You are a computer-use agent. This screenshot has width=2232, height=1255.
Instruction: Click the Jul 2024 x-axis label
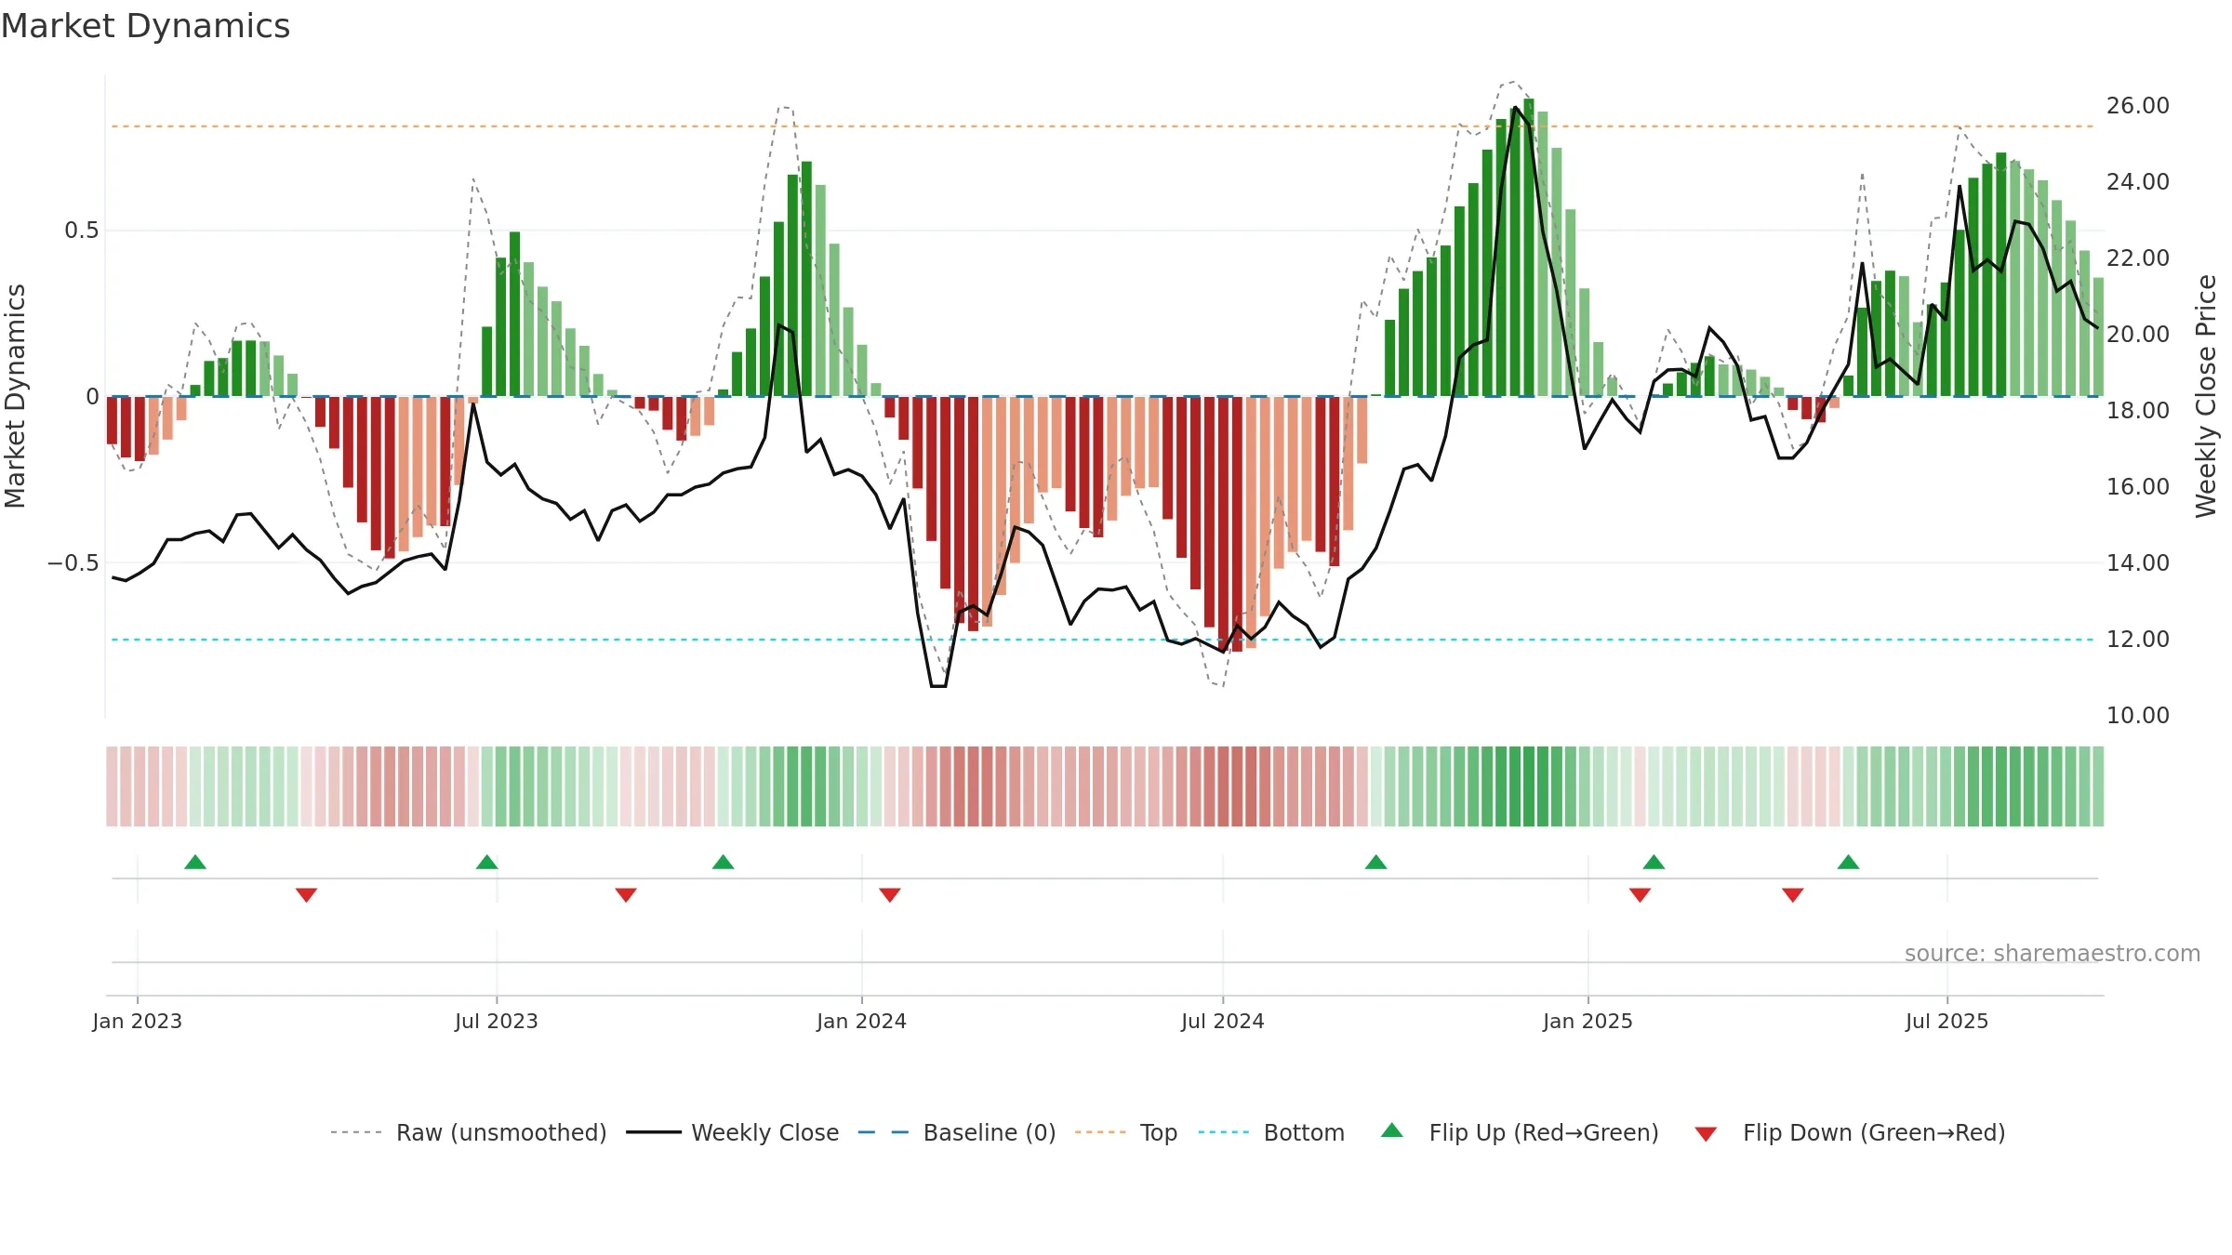tap(1223, 1021)
